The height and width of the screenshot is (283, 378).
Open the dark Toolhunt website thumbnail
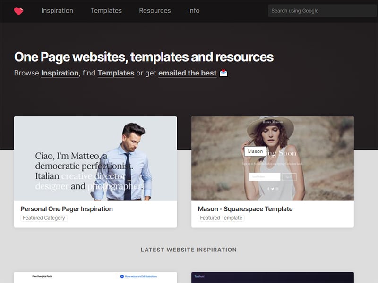[272, 277]
